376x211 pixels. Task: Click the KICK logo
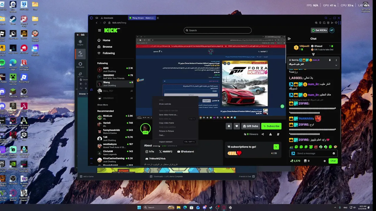coord(112,30)
